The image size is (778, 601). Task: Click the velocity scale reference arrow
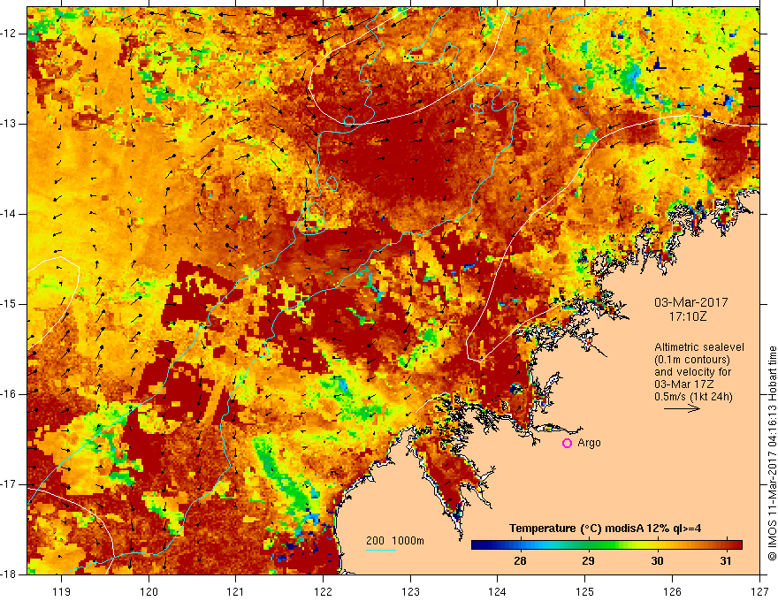coord(683,408)
